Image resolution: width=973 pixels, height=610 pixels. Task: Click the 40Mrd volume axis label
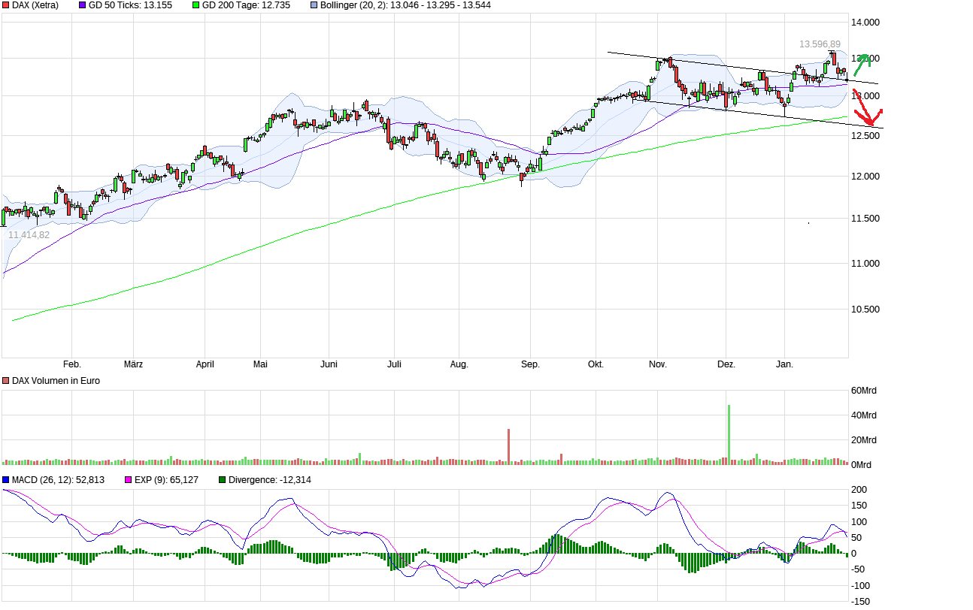(863, 415)
